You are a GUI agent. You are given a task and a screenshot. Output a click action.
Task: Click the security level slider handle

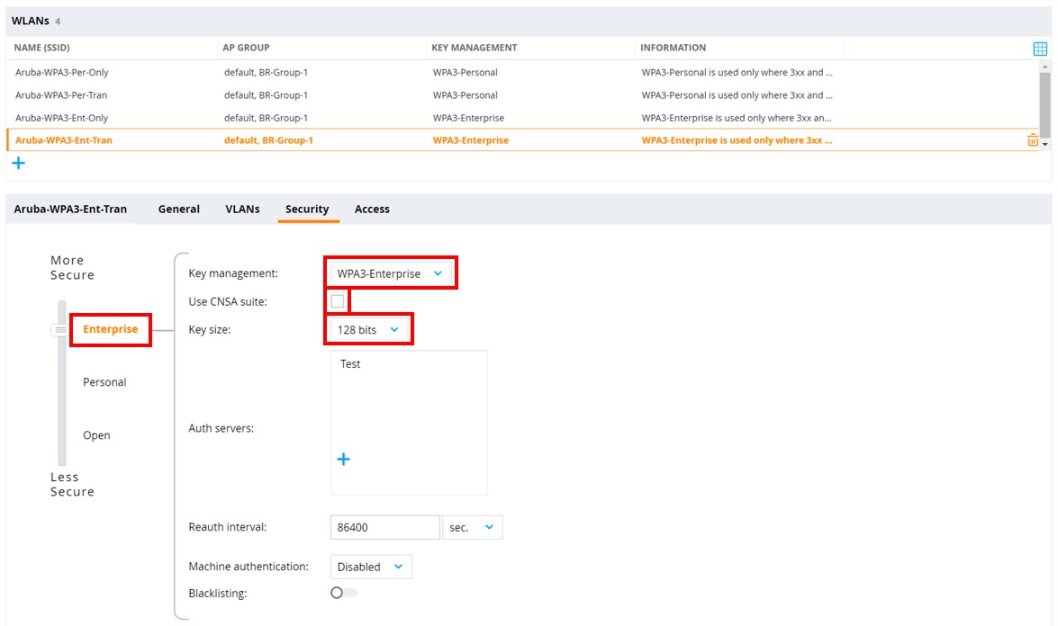[60, 330]
